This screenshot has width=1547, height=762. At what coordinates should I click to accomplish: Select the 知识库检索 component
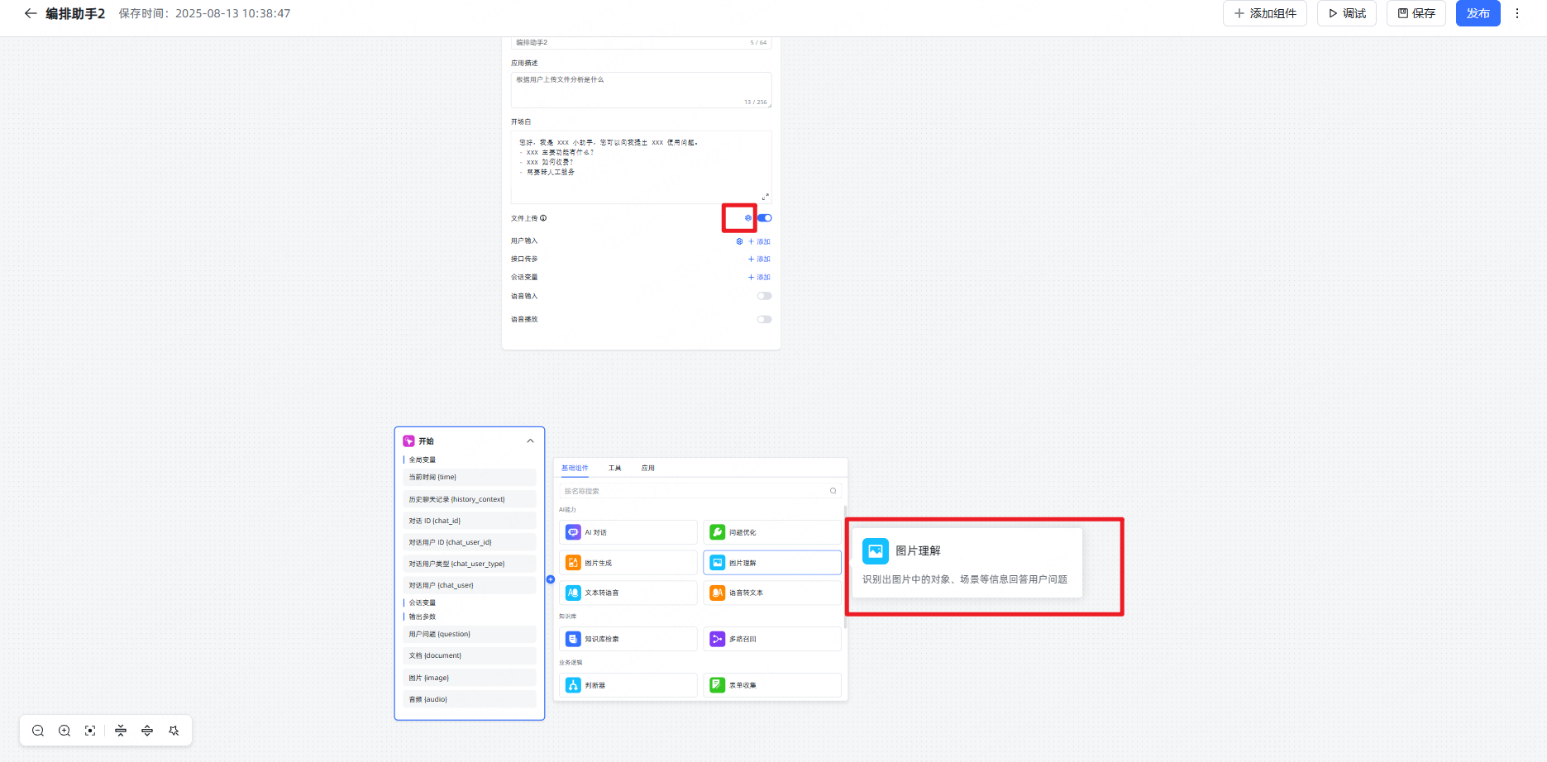[628, 639]
